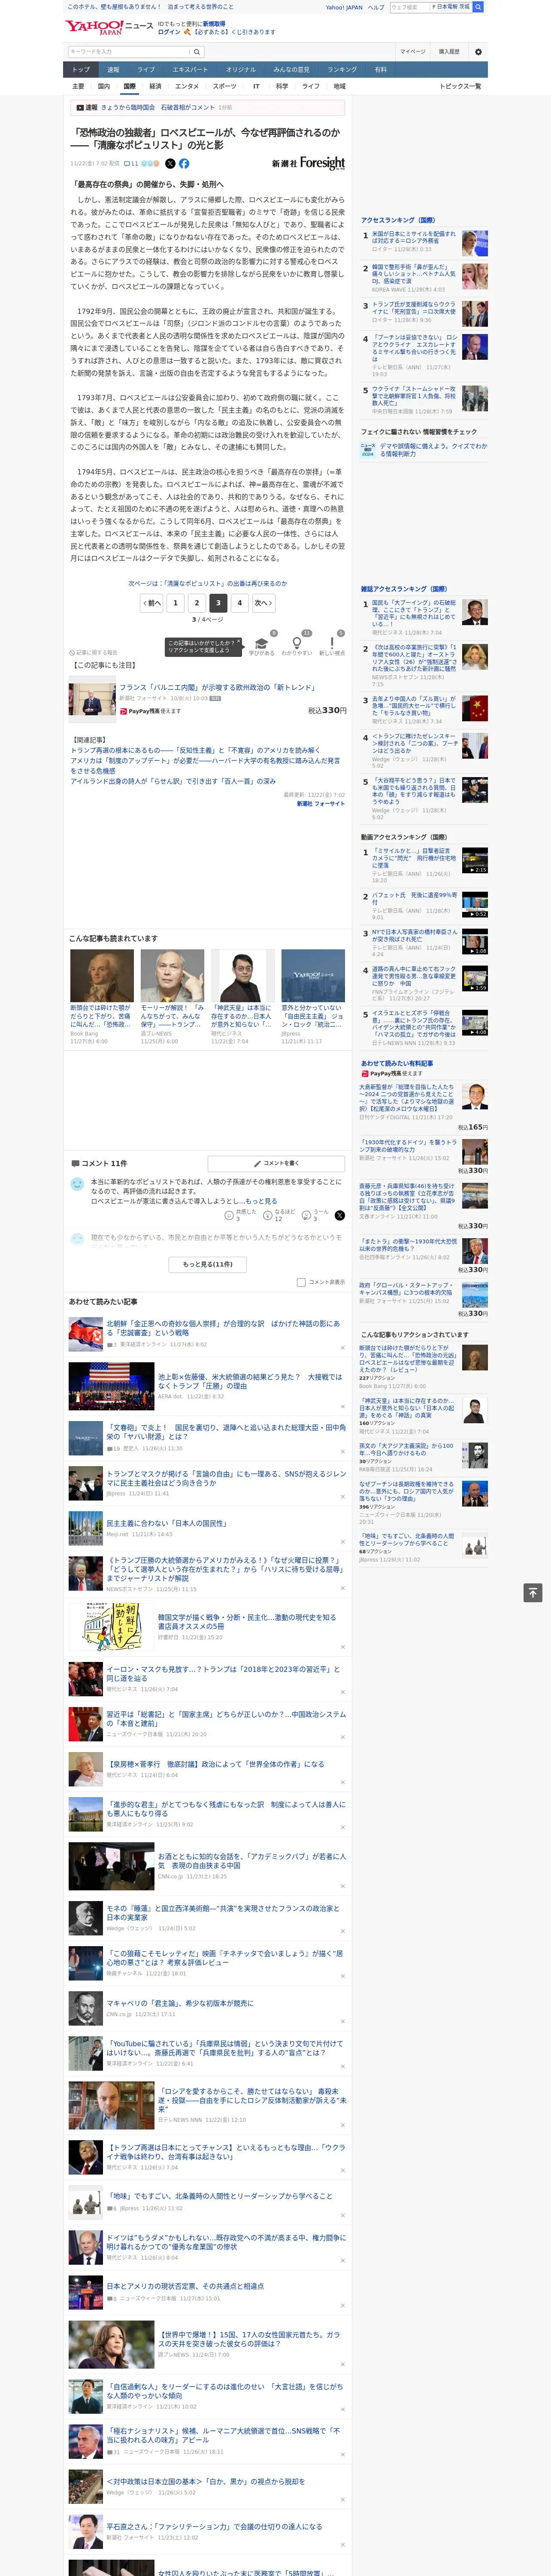Click the Yahoo! JAPAN News logo
Image resolution: width=551 pixels, height=2576 pixels.
(110, 27)
